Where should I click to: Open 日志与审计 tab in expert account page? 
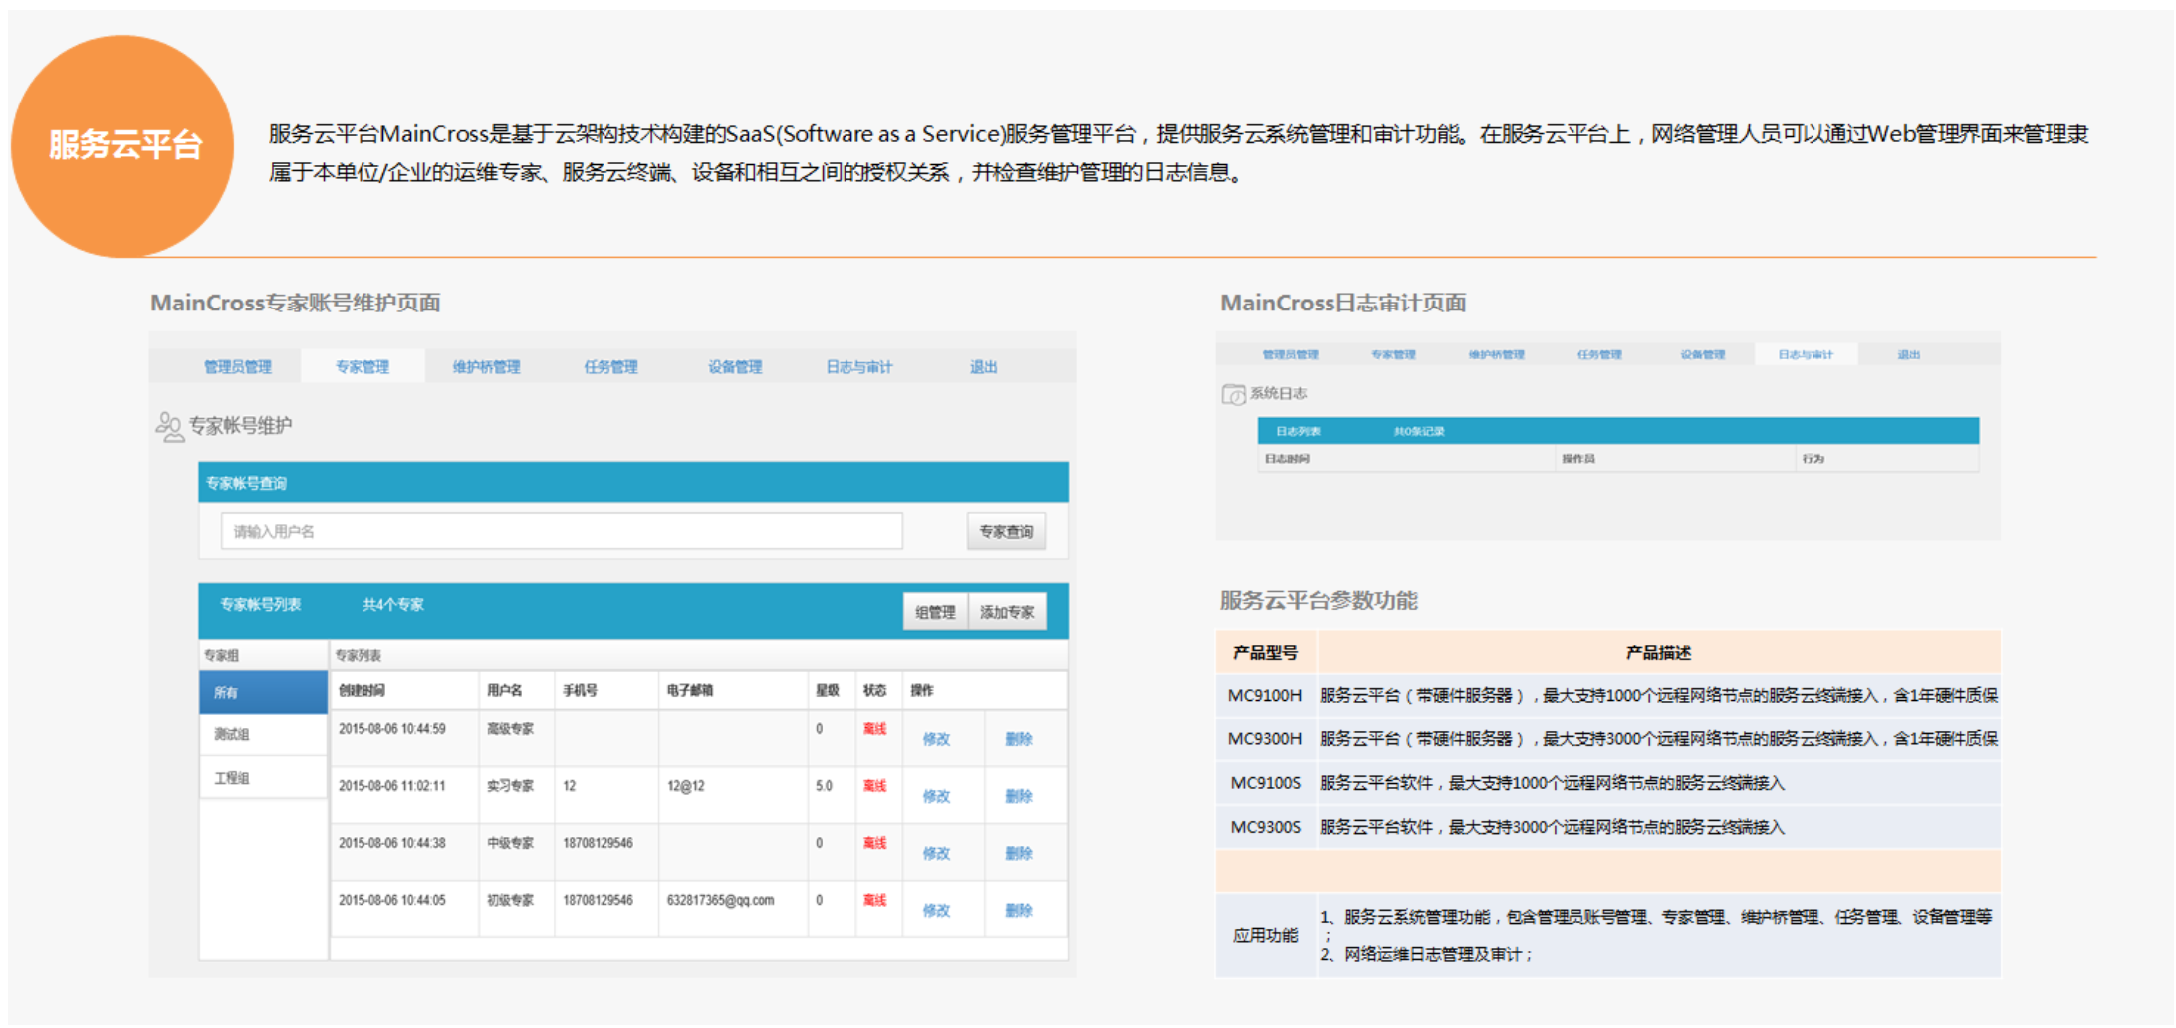tap(859, 367)
